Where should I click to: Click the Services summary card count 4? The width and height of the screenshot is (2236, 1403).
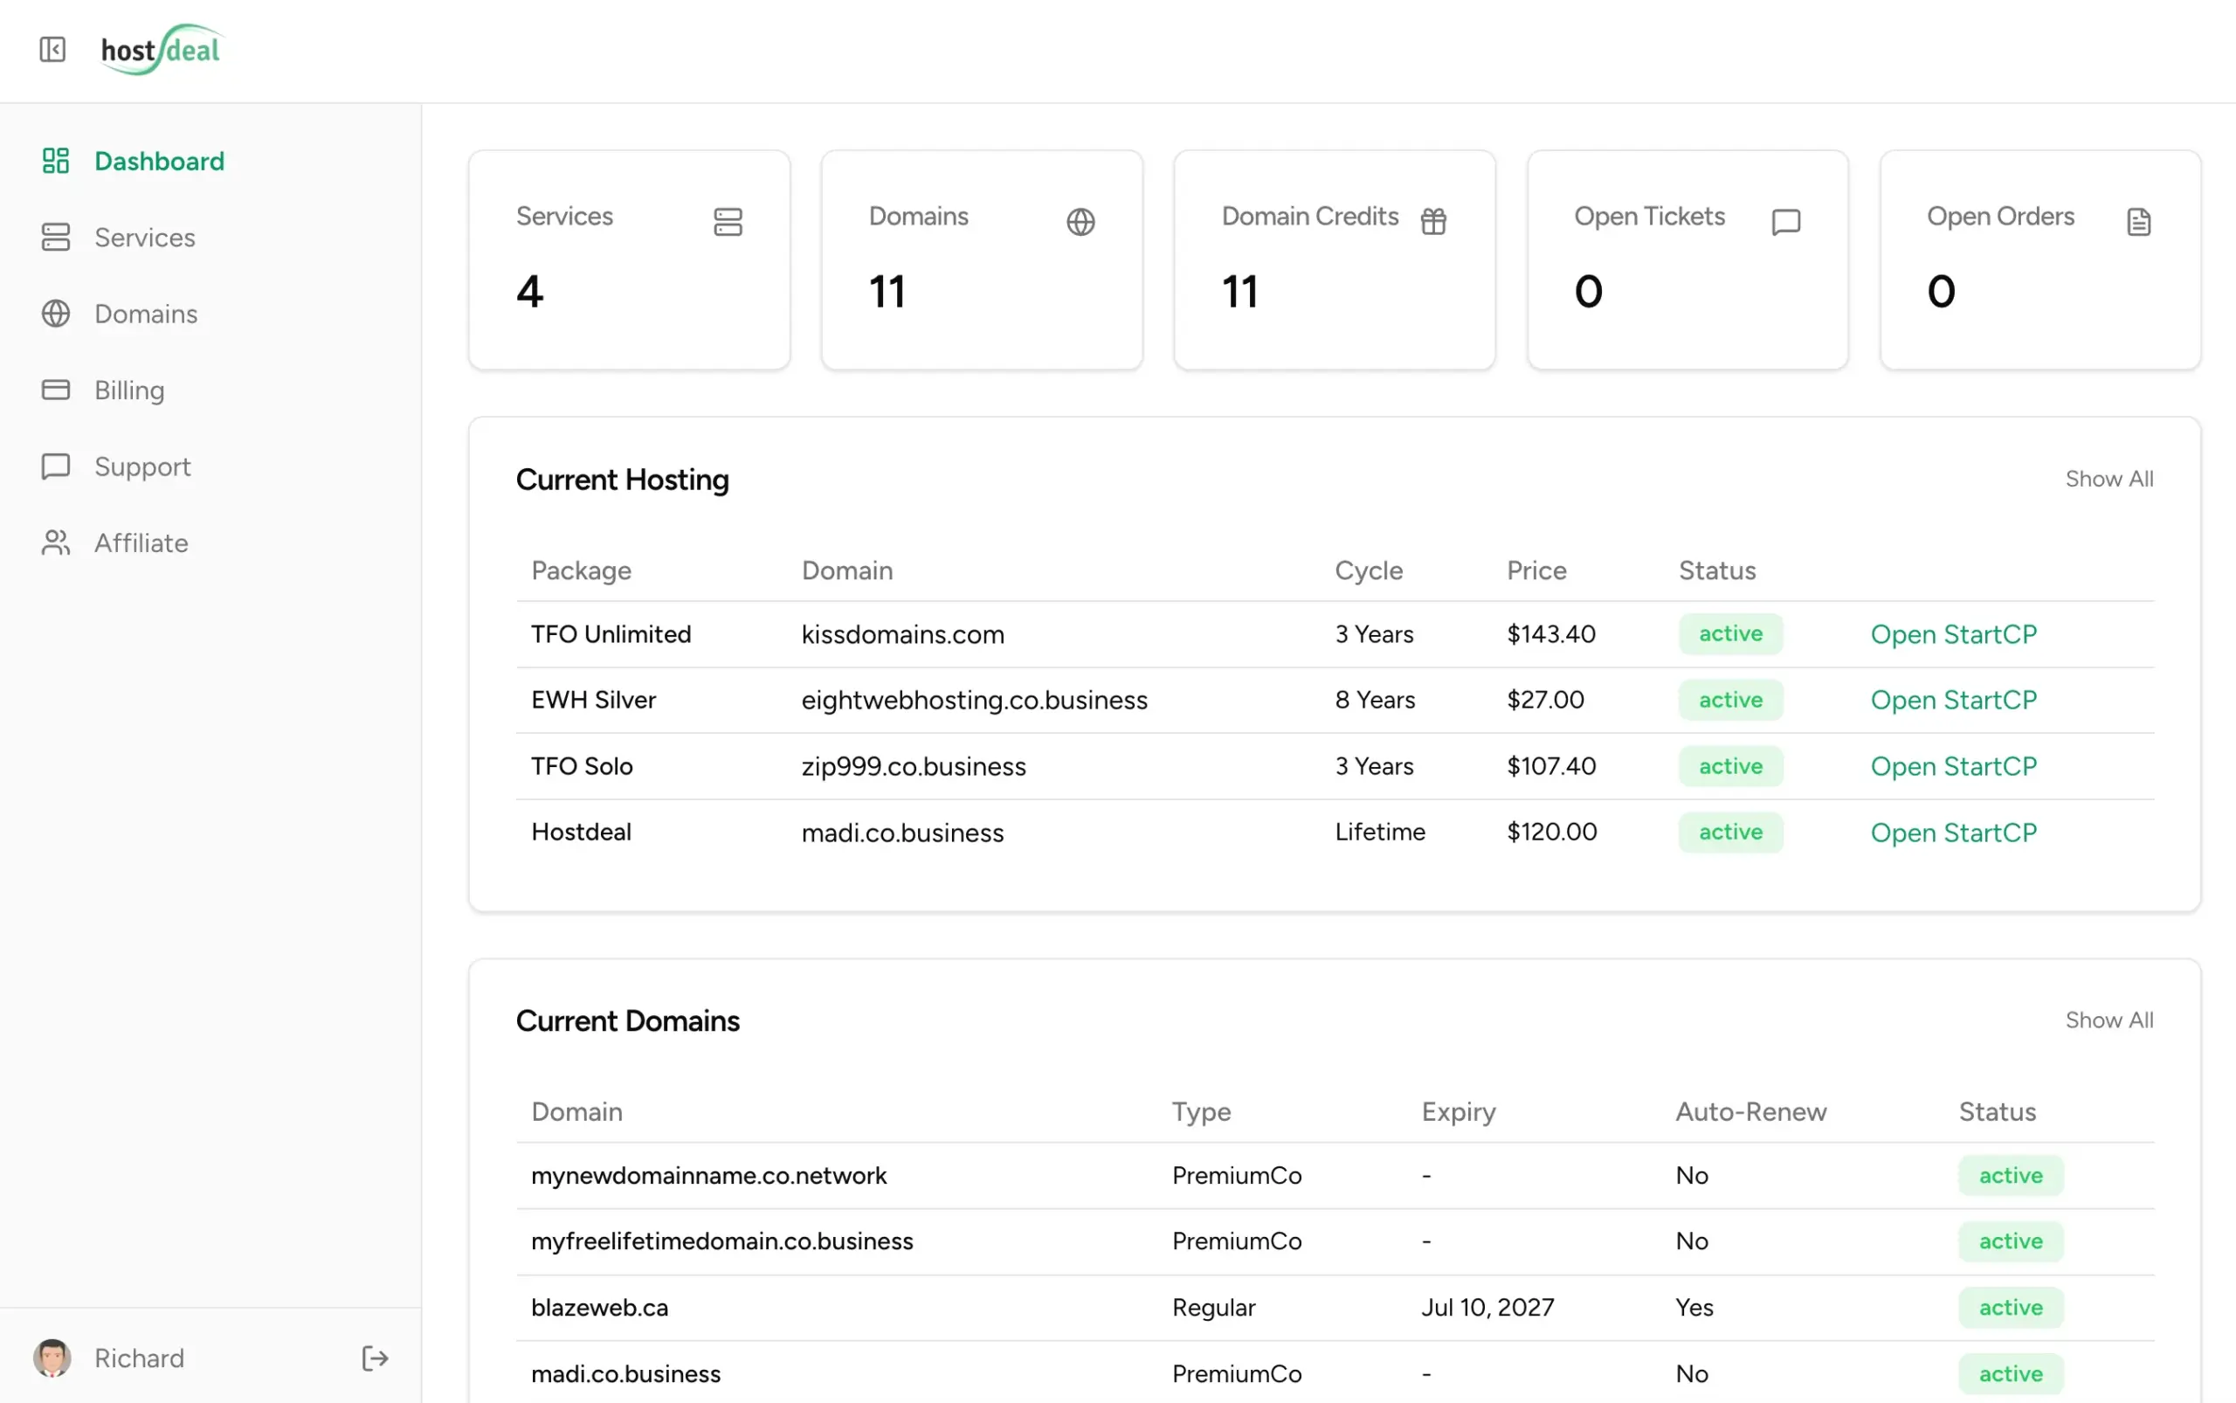click(530, 292)
